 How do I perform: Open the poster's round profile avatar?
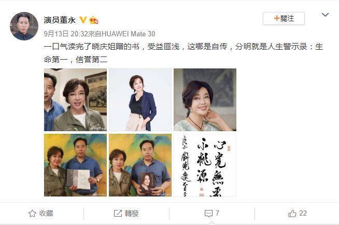pyautogui.click(x=24, y=26)
